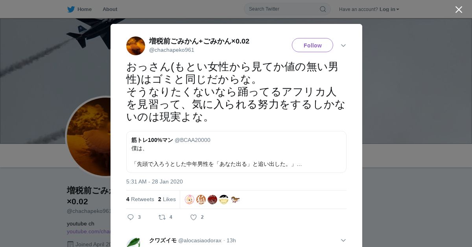Follow the chachapeko961 account
The width and height of the screenshot is (472, 247).
312,45
